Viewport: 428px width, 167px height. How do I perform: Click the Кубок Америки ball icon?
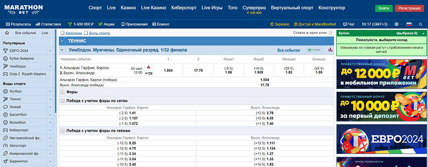pyautogui.click(x=5, y=58)
